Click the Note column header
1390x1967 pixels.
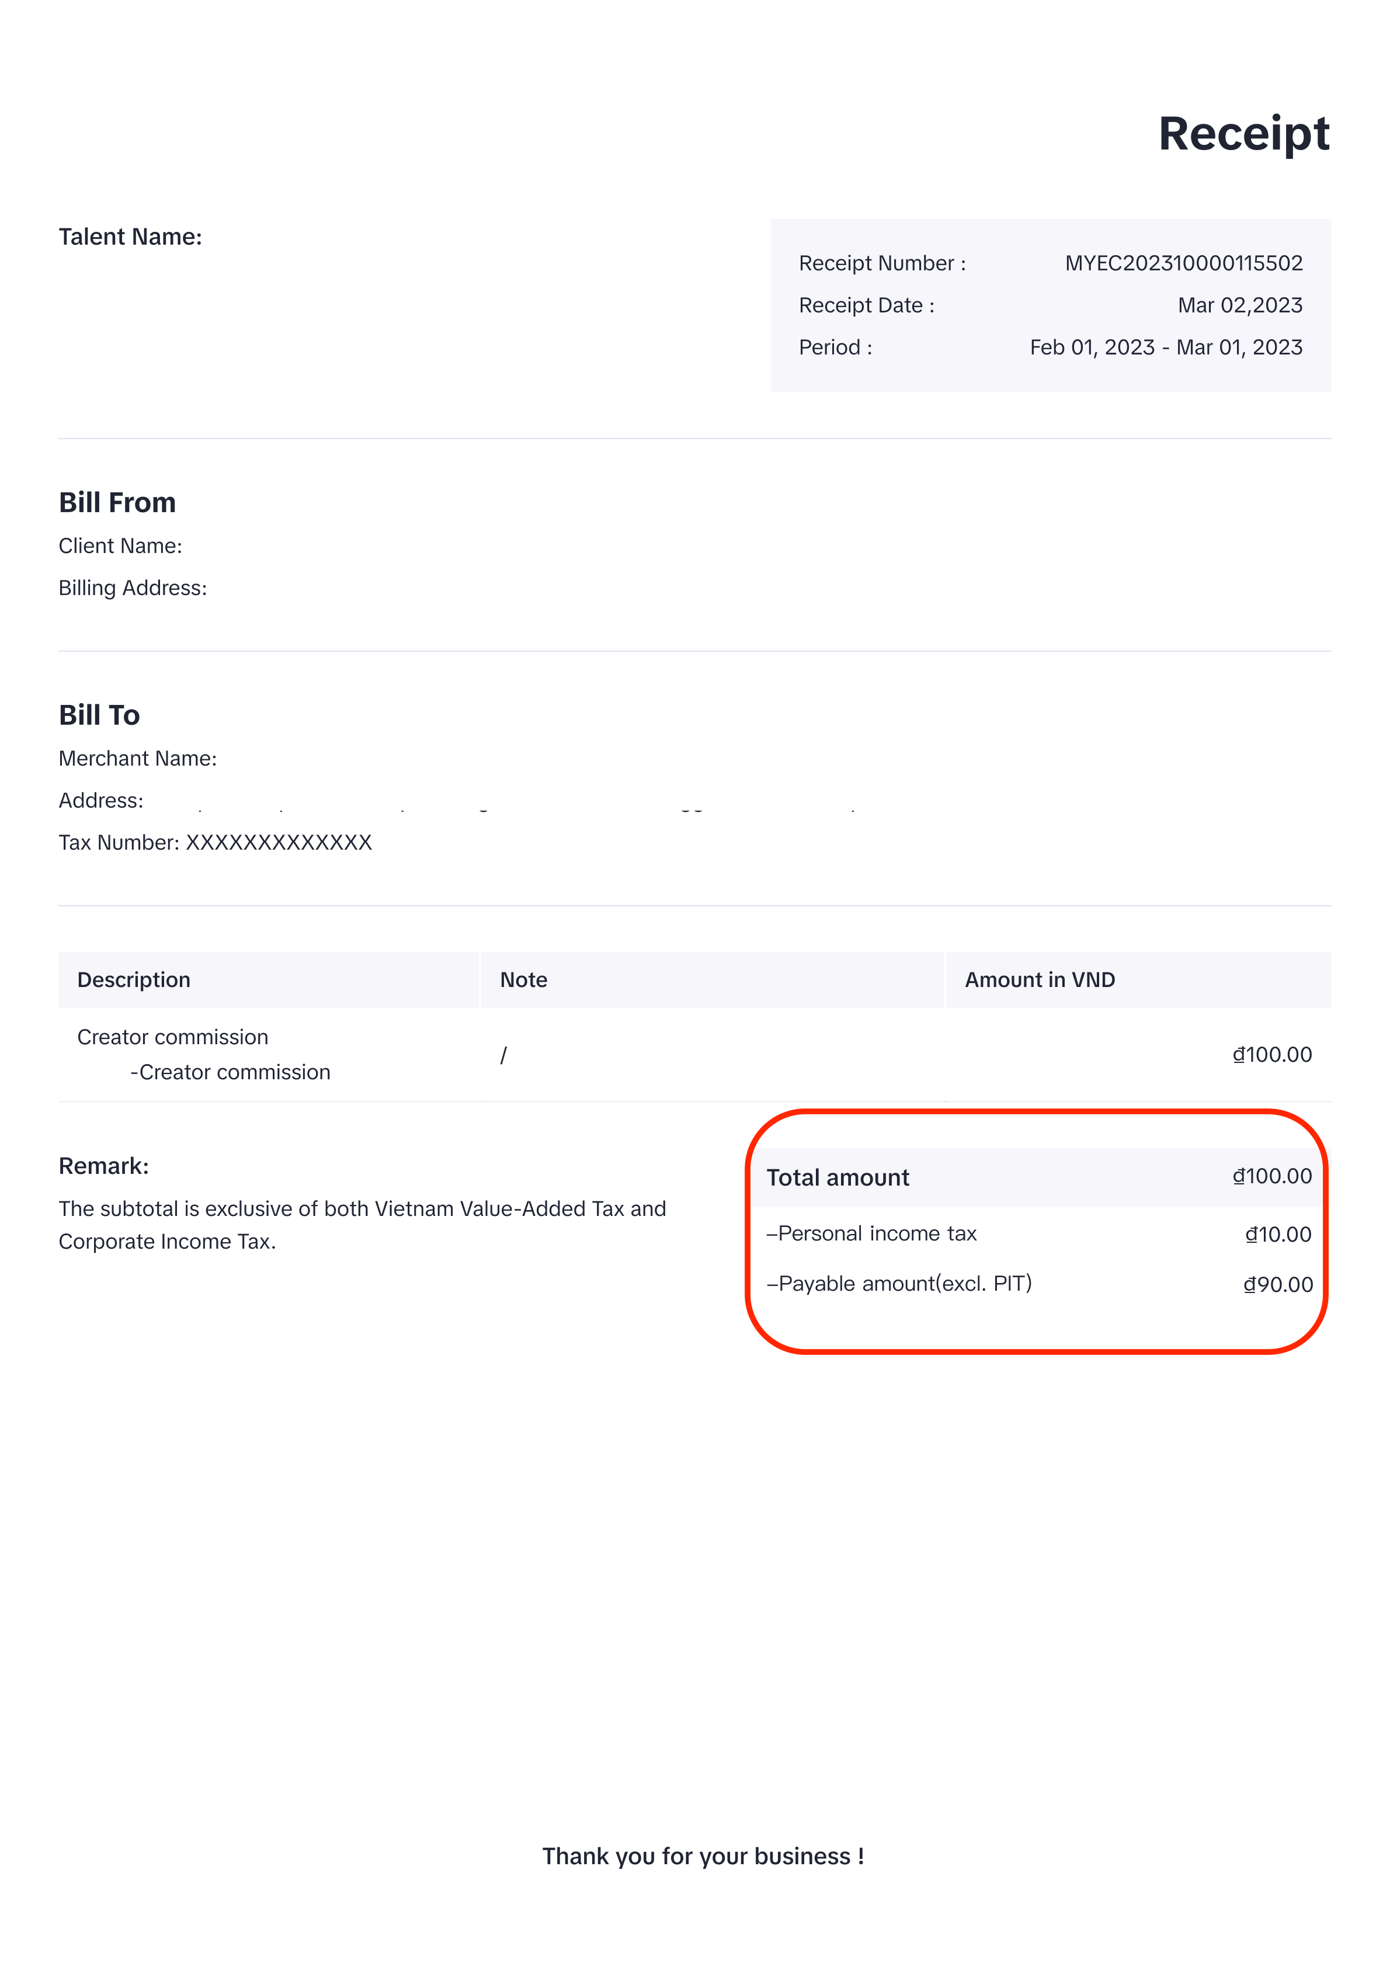pyautogui.click(x=524, y=980)
